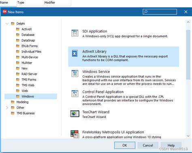Click the search input field
This screenshot has width=192, height=153.
pos(160,12)
